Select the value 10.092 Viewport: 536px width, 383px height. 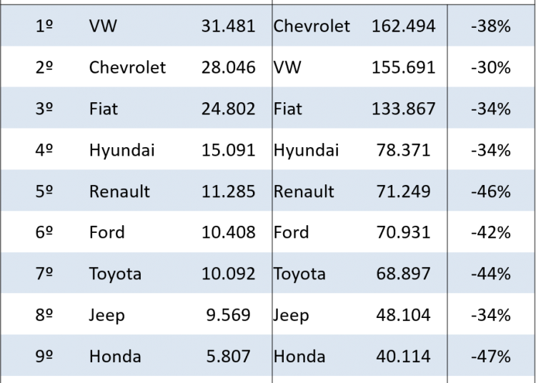(x=228, y=274)
